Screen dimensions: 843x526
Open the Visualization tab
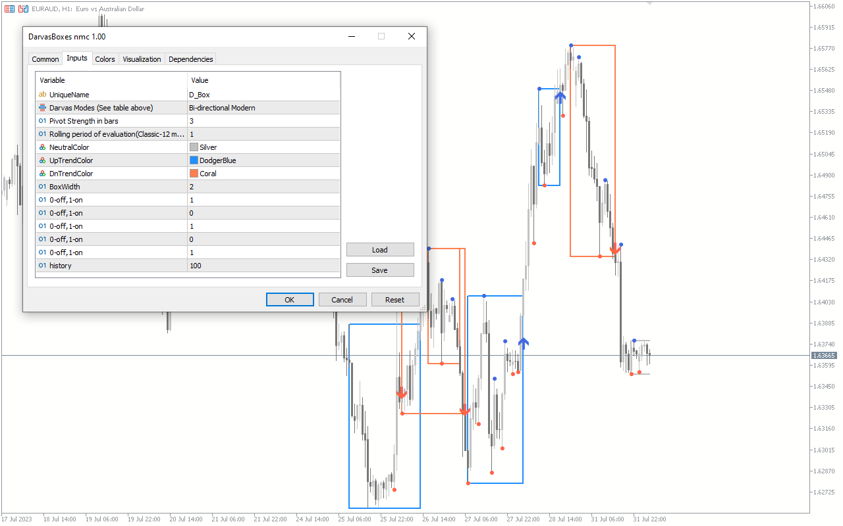tap(142, 59)
